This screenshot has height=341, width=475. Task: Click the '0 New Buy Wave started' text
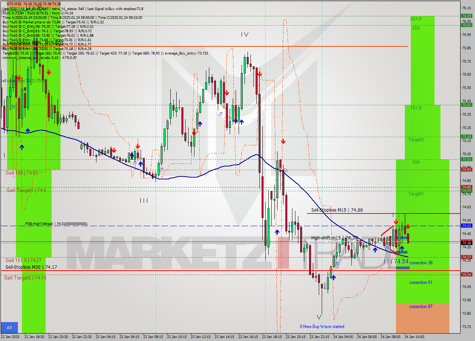pos(322,327)
